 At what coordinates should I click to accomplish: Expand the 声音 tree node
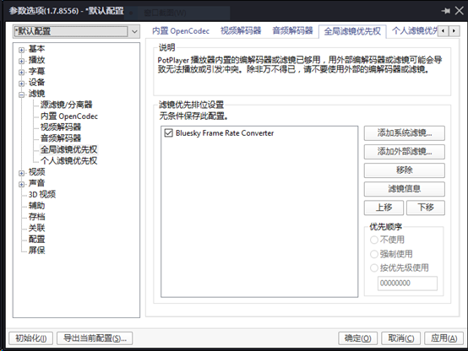(x=21, y=184)
